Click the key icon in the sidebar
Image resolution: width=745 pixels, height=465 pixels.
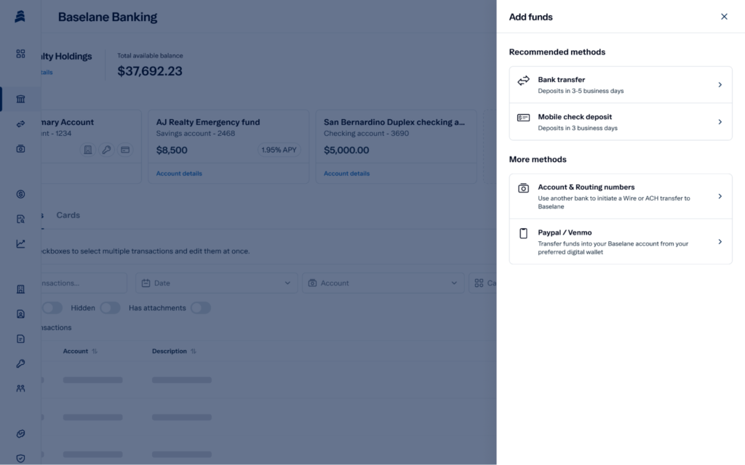pos(20,363)
